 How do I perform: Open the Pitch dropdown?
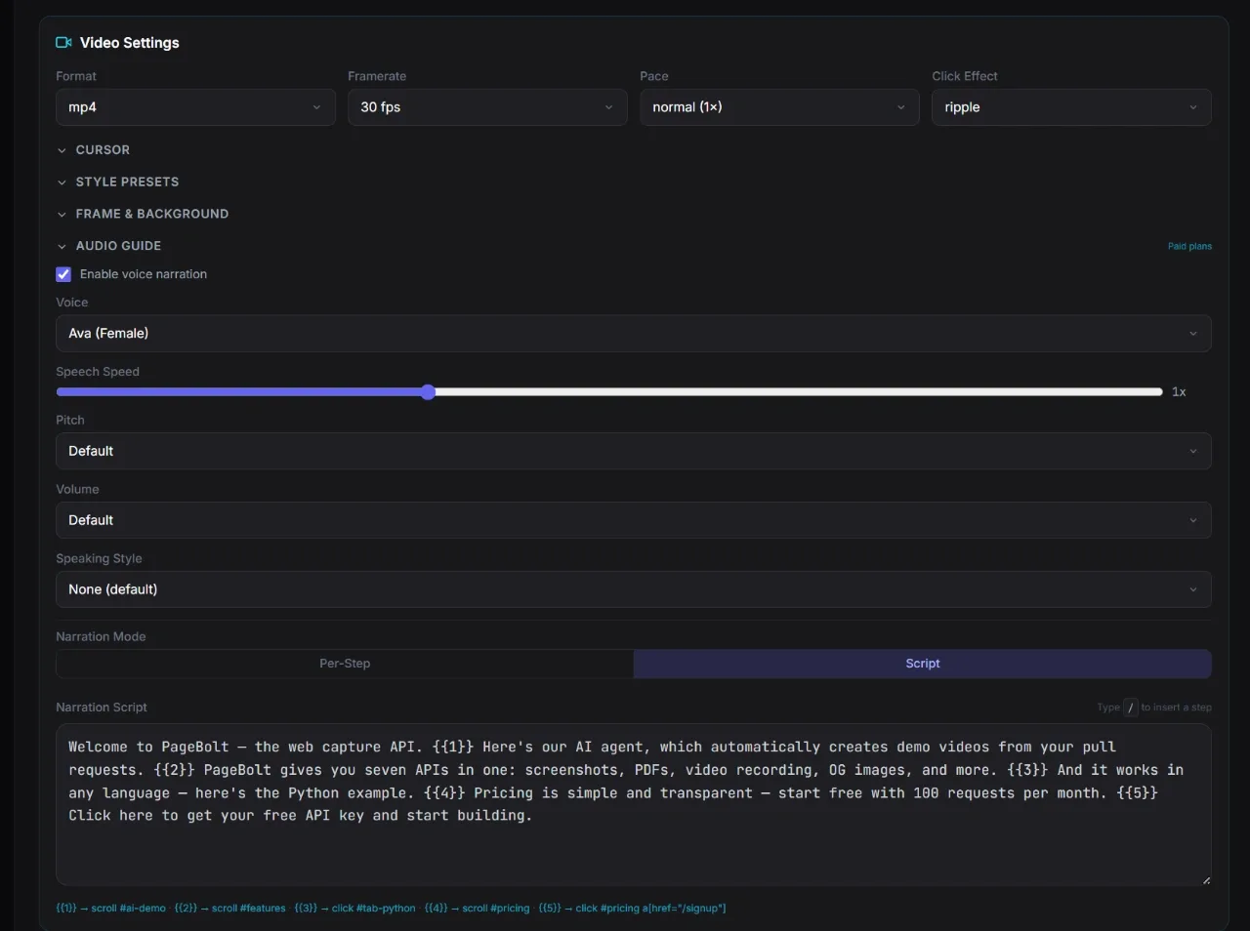click(634, 451)
